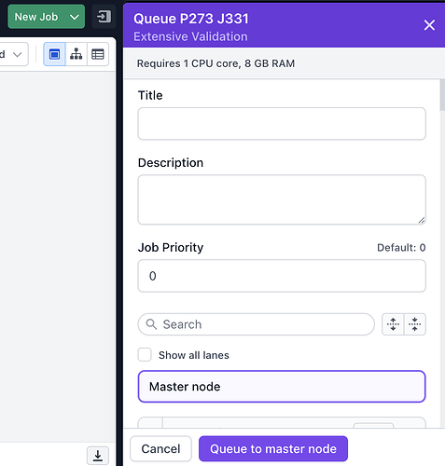Select the Master node lane
Image resolution: width=445 pixels, height=466 pixels.
point(282,387)
